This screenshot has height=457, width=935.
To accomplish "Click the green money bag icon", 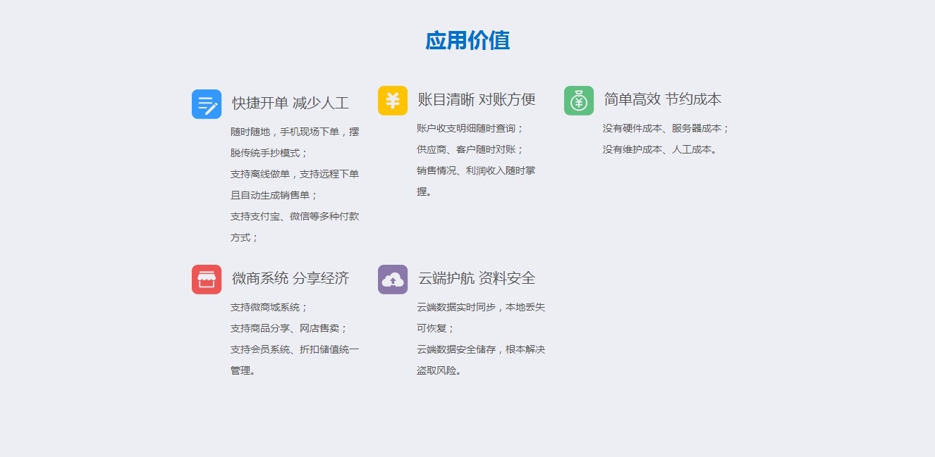I will click(579, 101).
